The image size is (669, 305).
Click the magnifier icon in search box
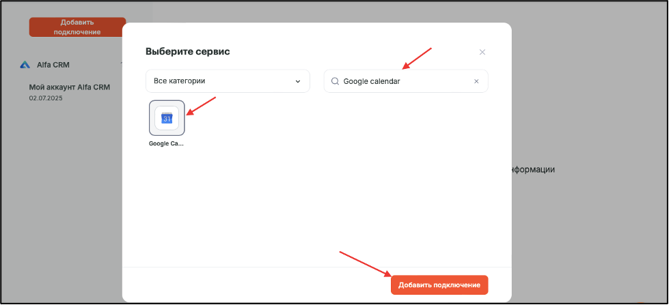335,81
